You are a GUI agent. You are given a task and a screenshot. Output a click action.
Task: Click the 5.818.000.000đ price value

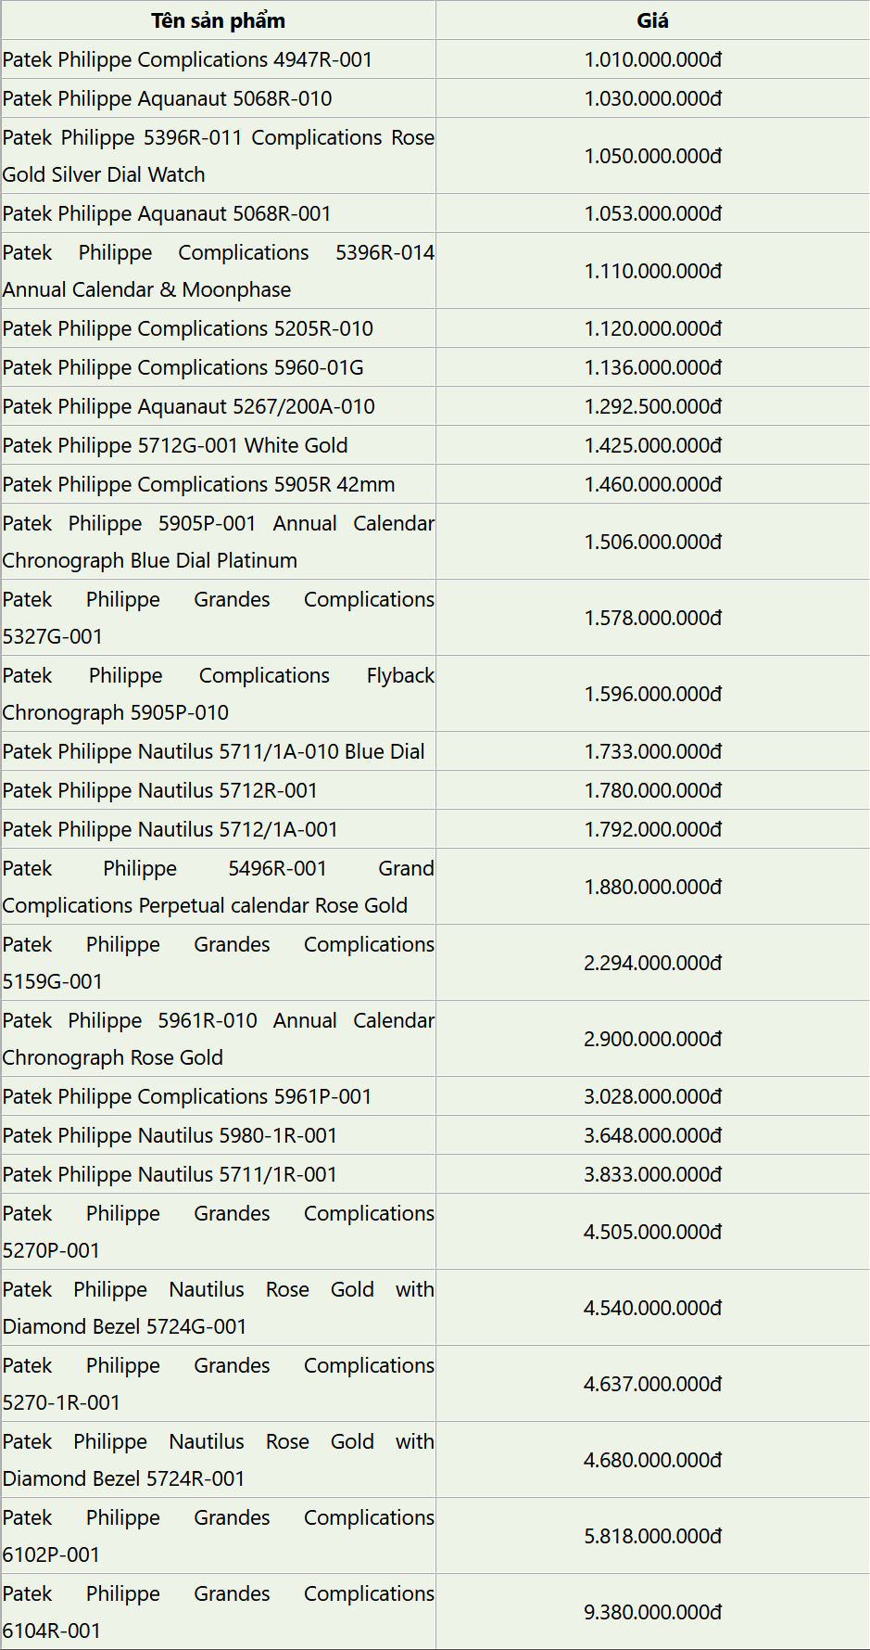coord(652,1536)
